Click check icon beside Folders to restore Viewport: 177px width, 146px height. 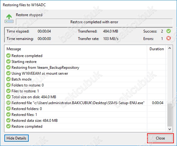coord(8,85)
